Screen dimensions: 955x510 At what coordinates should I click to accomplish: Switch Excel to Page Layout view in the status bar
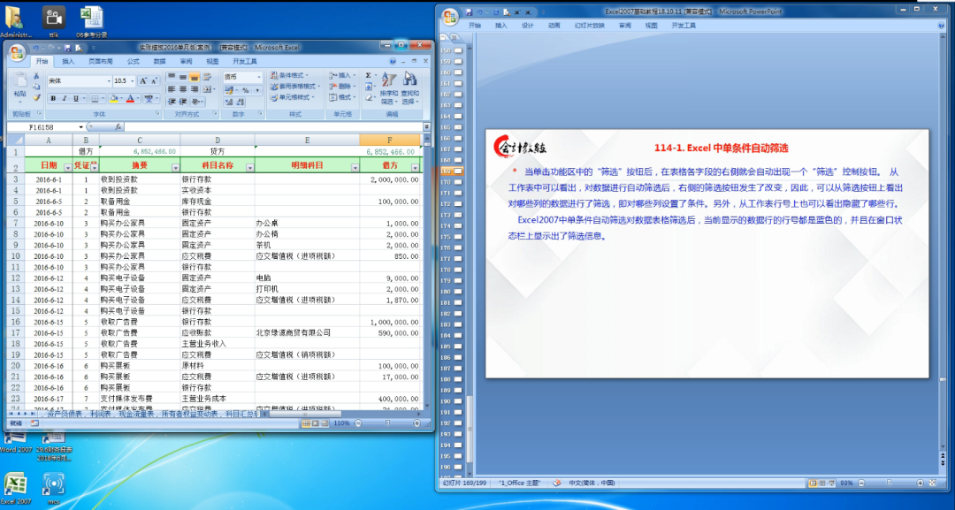tap(316, 423)
